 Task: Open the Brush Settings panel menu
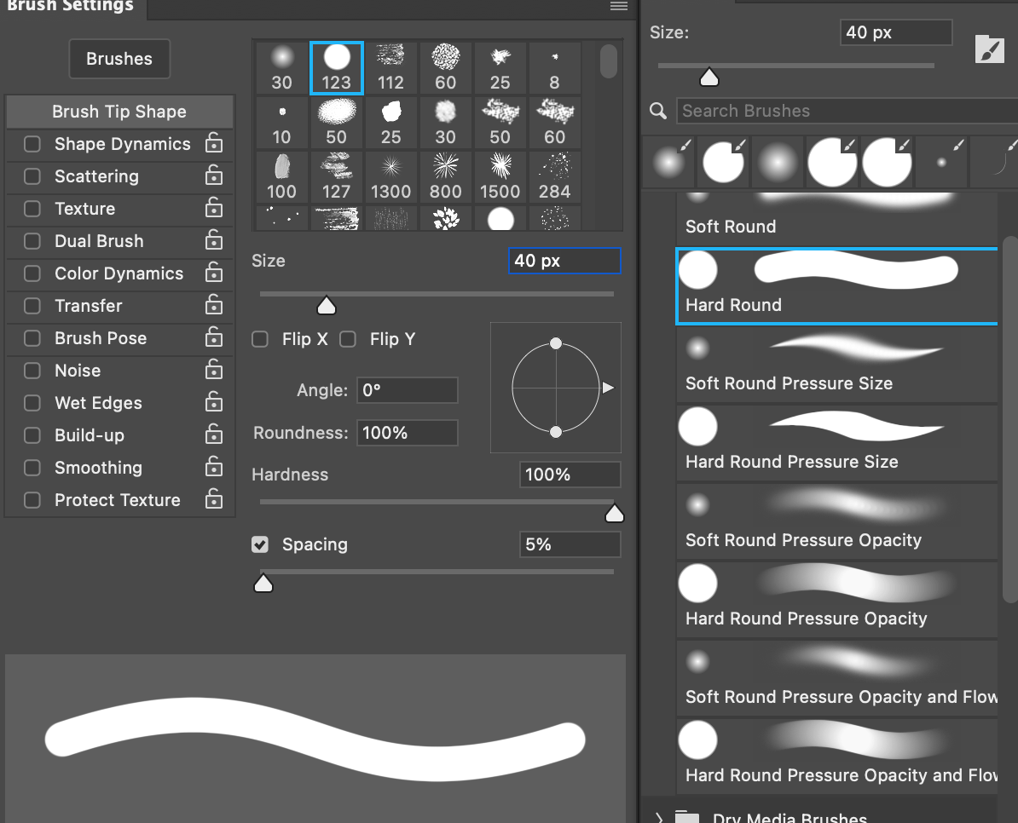618,7
